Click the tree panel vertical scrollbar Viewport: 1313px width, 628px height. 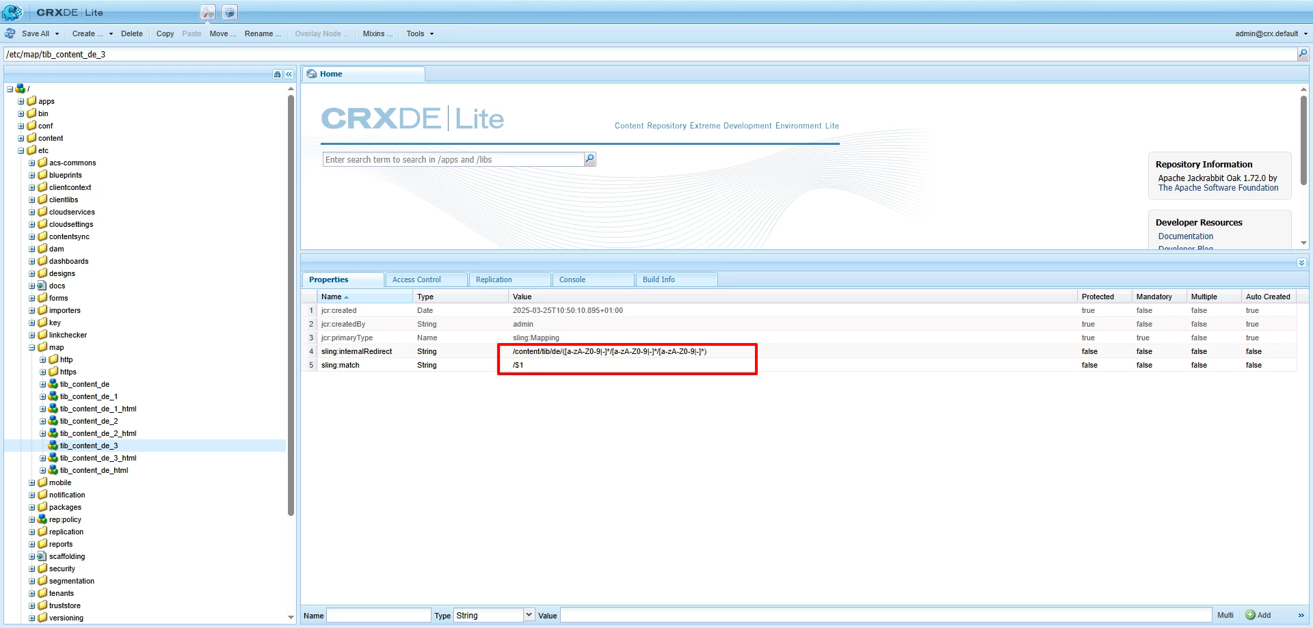[291, 305]
